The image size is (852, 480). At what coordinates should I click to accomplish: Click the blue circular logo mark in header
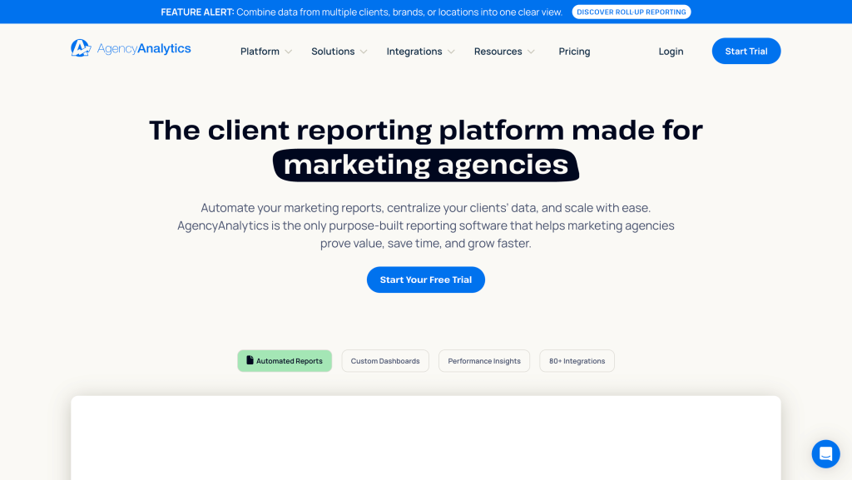click(x=80, y=48)
